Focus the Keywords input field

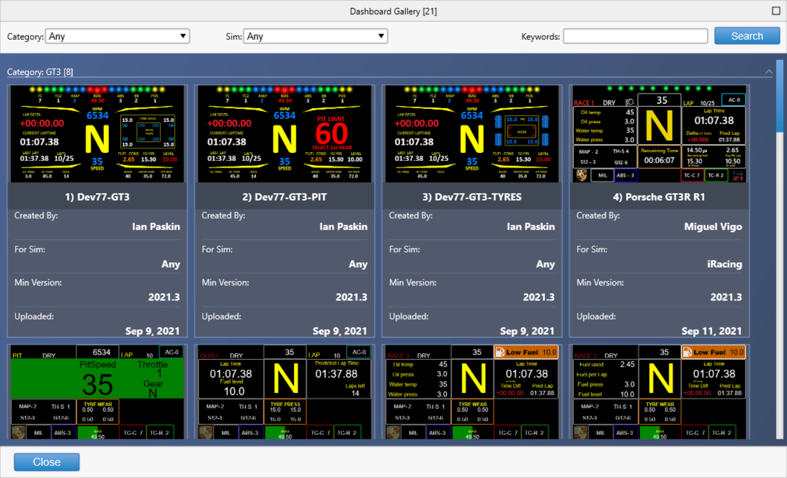pyautogui.click(x=635, y=36)
